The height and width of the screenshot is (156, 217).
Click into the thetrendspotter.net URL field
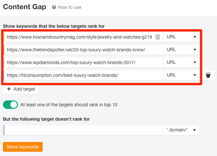coord(83,50)
